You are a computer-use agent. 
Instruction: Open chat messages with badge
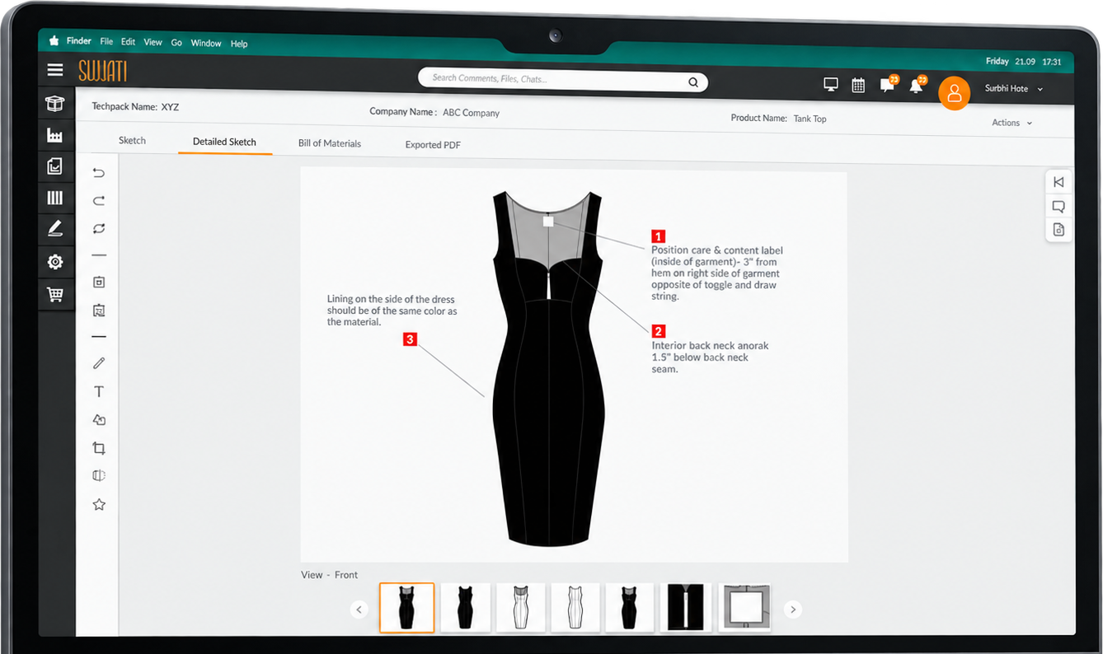click(888, 84)
